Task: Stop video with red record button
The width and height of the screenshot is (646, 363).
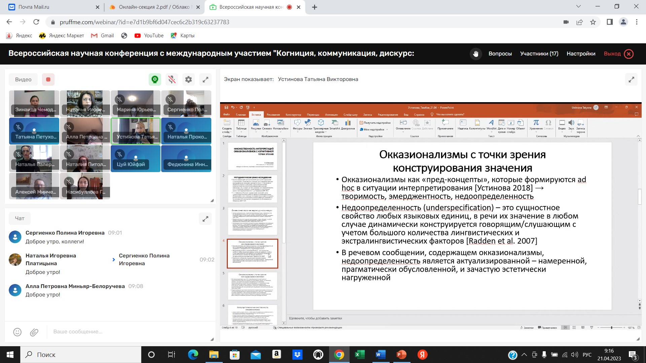Action: (x=48, y=80)
